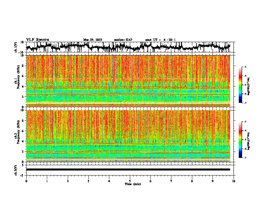This screenshot has width=263, height=203.
Task: Click time axis tick label "2"
Action: (x=68, y=181)
